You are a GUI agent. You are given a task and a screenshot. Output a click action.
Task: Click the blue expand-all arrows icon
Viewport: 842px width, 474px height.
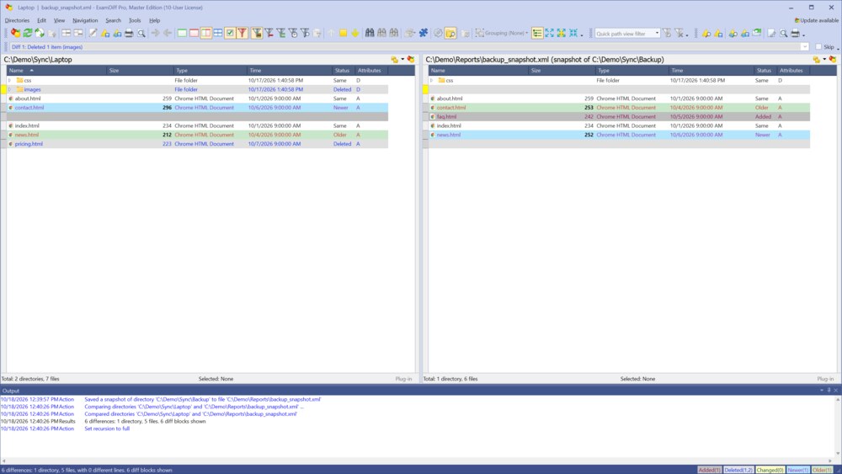coord(549,34)
